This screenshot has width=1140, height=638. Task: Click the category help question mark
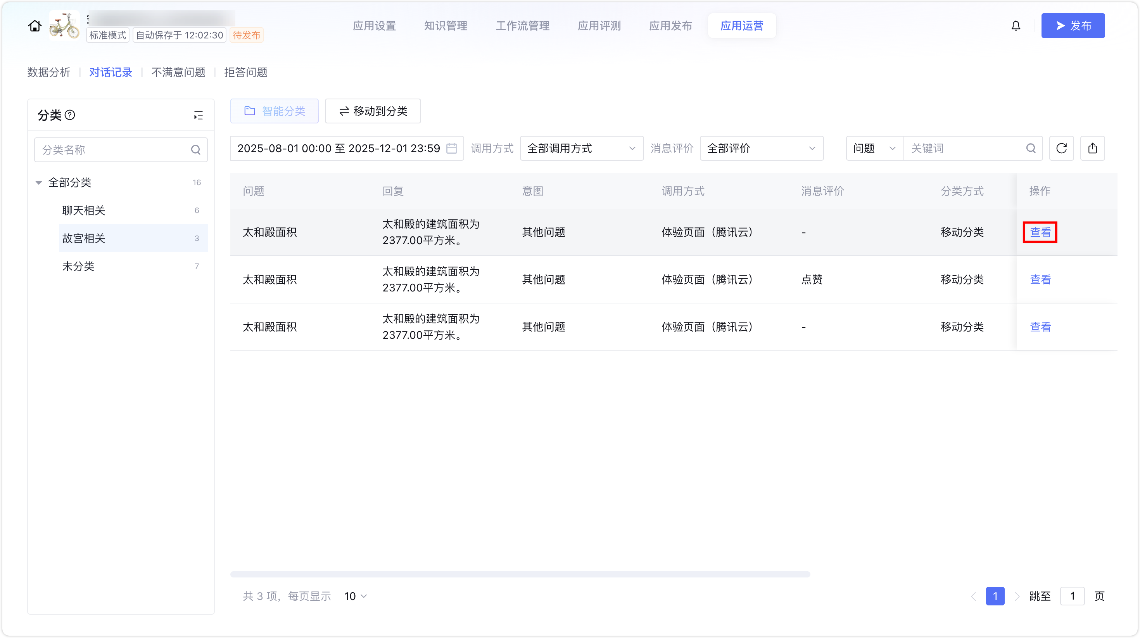pyautogui.click(x=70, y=115)
